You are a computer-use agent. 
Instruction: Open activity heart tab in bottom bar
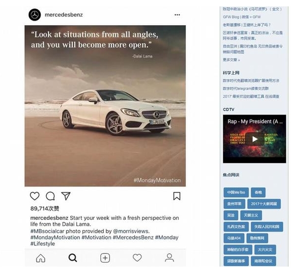[137, 258]
